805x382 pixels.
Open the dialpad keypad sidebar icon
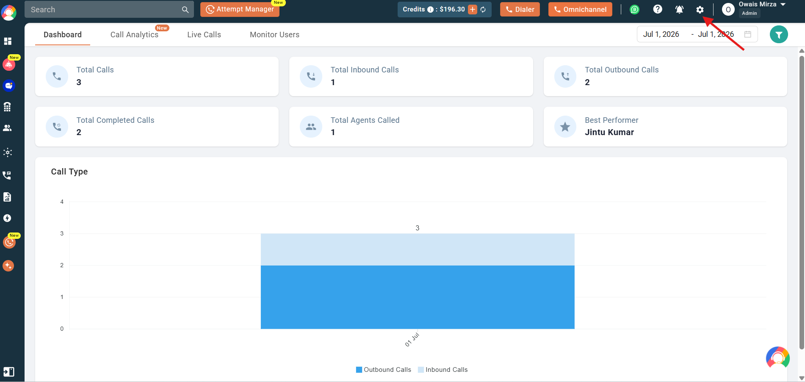[x=7, y=107]
